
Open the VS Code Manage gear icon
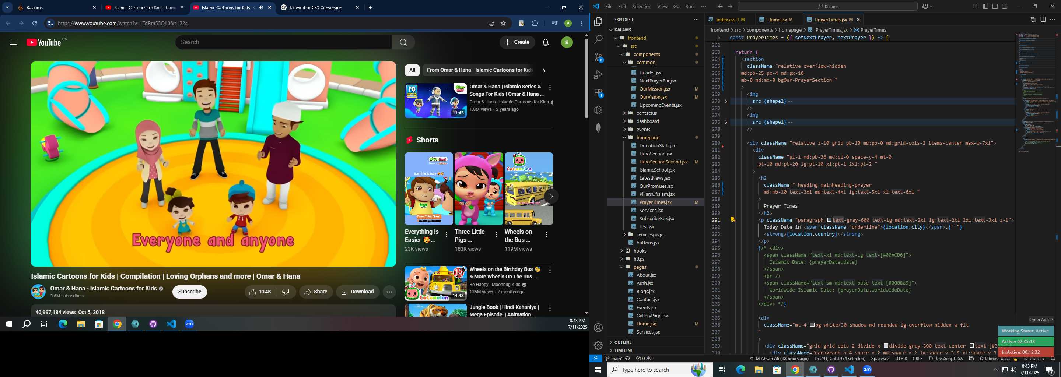pyautogui.click(x=598, y=345)
